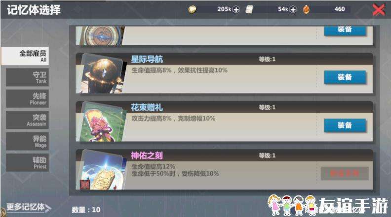This screenshot has width=391, height=217.
Task: Switch to the 突袭 Assassin tab
Action: point(27,120)
